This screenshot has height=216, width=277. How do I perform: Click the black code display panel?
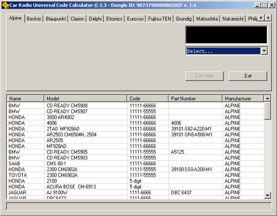tap(227, 35)
